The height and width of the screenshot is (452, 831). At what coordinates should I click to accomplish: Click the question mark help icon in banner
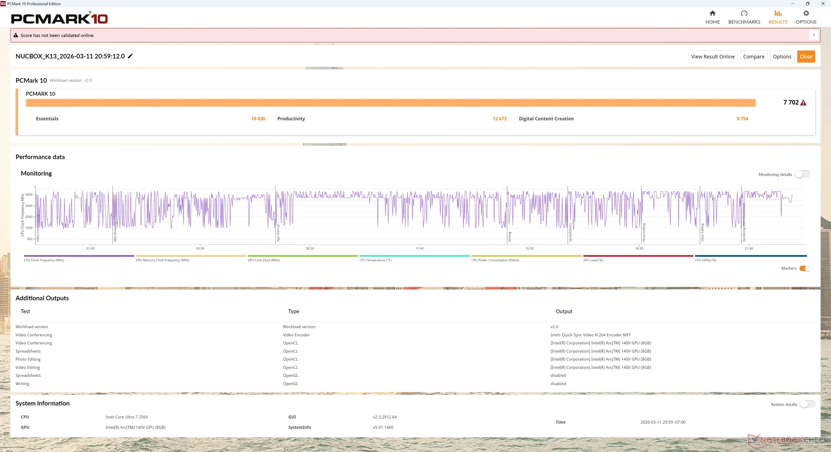pos(813,35)
